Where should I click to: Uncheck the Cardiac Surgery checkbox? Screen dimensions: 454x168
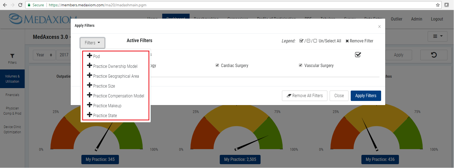[217, 65]
